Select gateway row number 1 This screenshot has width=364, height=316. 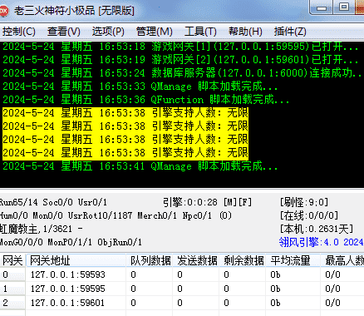6,289
